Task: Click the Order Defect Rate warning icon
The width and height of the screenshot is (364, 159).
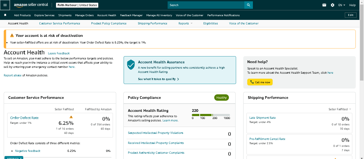Action: click(71, 117)
